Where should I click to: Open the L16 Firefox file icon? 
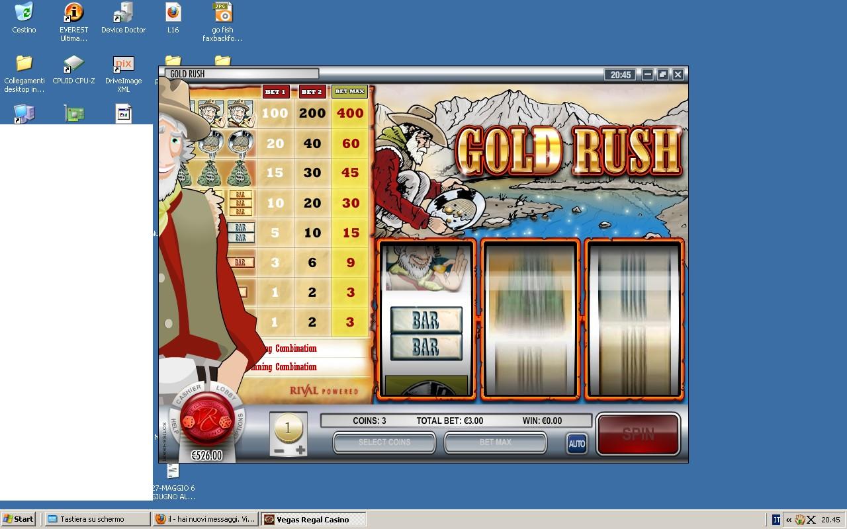pos(173,18)
